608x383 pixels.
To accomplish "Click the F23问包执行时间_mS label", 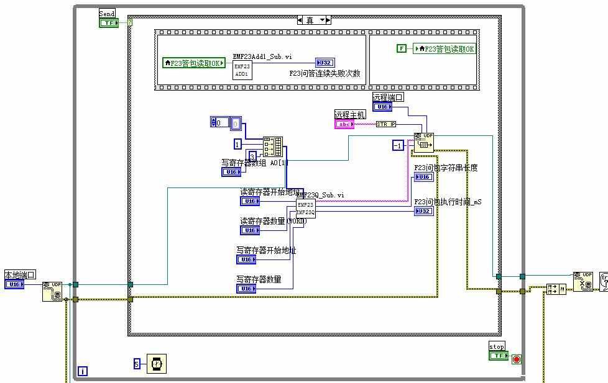I will click(448, 202).
